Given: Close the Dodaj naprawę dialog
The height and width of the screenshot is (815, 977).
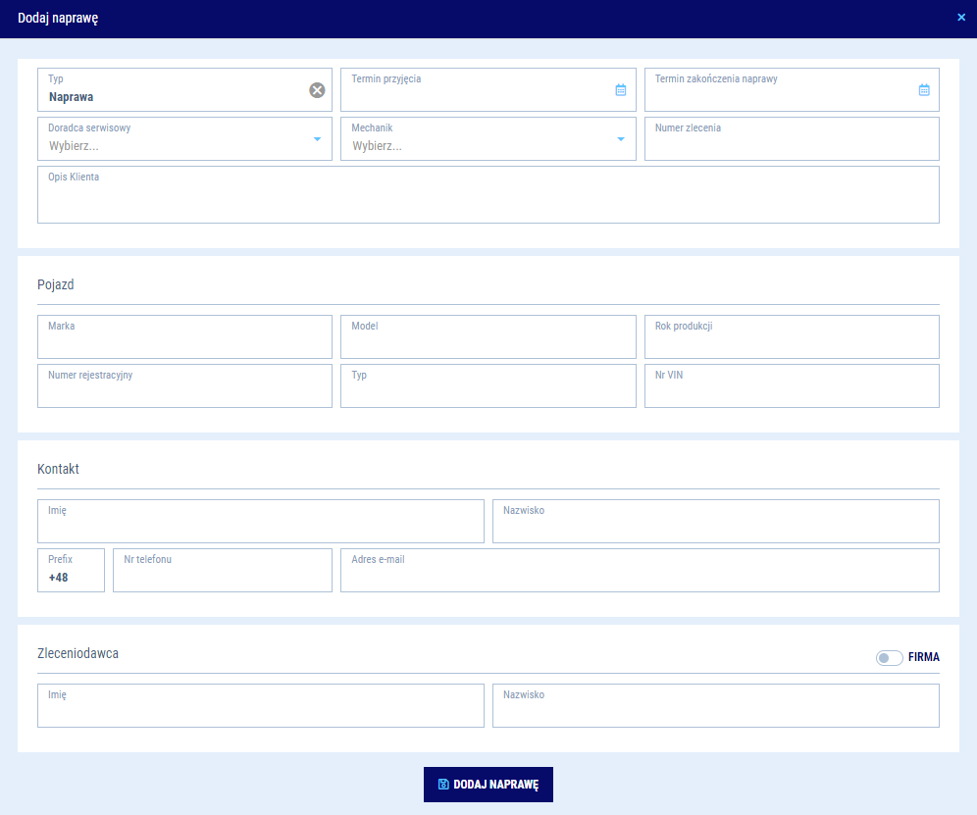Looking at the screenshot, I should [x=961, y=18].
